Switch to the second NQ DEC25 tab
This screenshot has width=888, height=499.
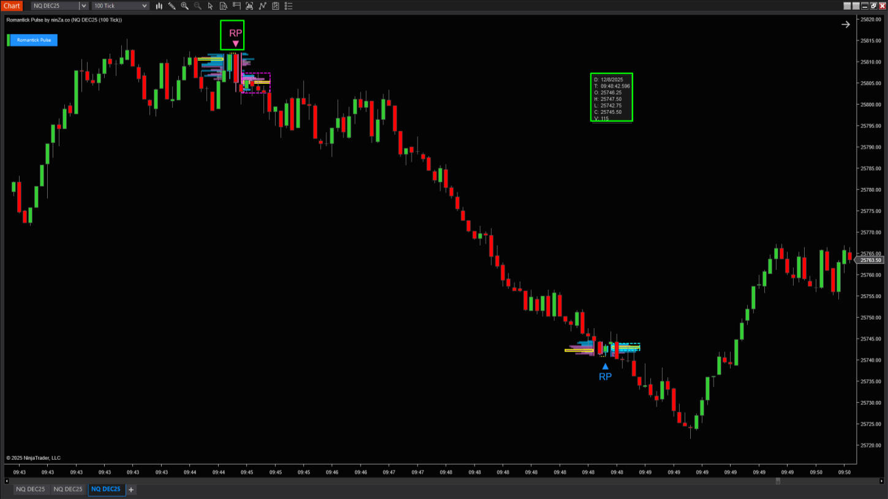67,489
